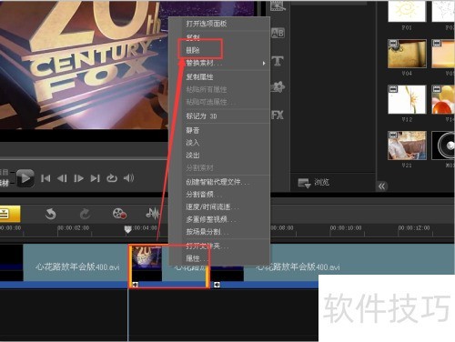Click the 浏览 browse button
455x342 pixels.
click(314, 182)
